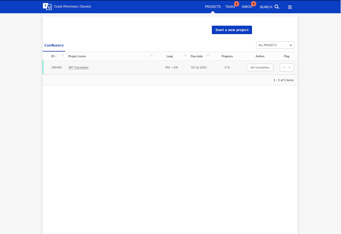The height and width of the screenshot is (234, 341).
Task: Open the TASKS menu item
Action: click(x=230, y=7)
